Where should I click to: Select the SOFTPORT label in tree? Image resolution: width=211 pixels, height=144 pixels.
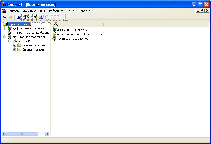click(x=25, y=41)
